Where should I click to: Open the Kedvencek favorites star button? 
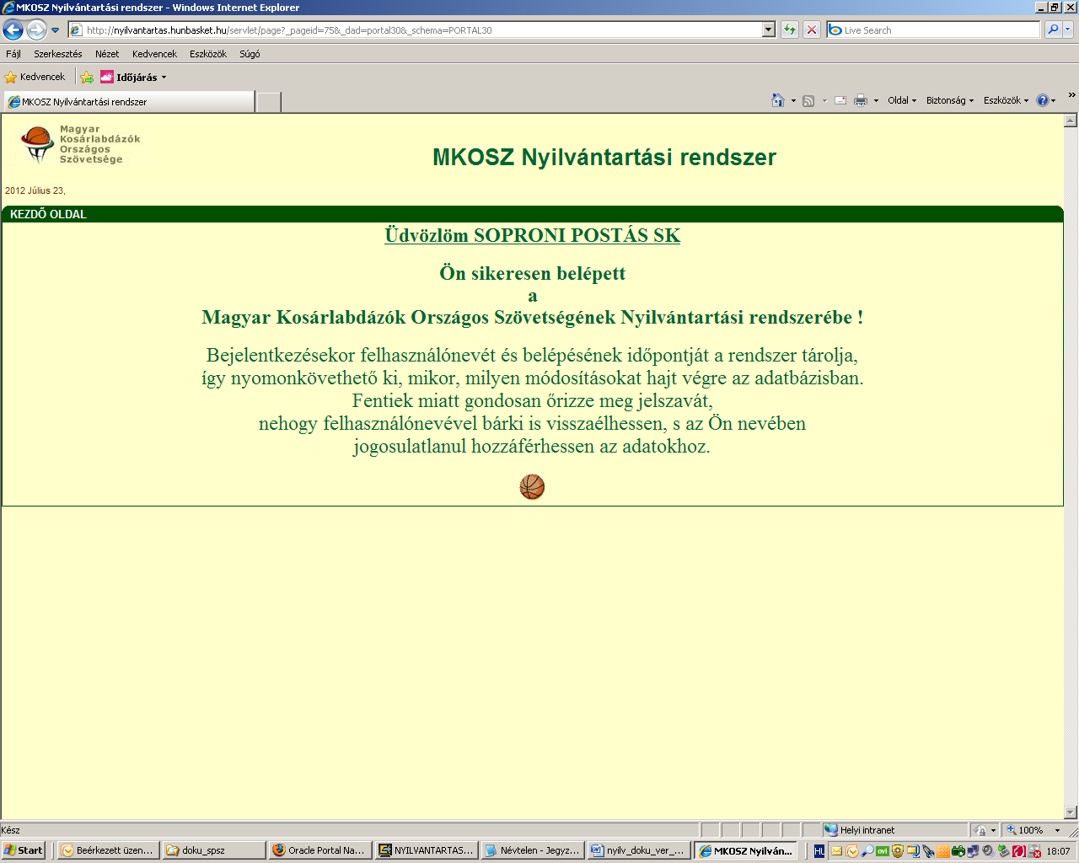[x=35, y=77]
